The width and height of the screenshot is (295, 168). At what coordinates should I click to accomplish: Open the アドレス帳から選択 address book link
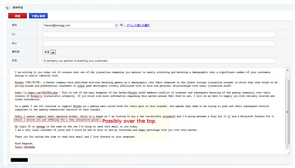coord(138,25)
